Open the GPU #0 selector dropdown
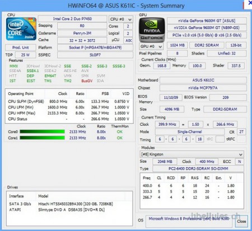 [151, 46]
